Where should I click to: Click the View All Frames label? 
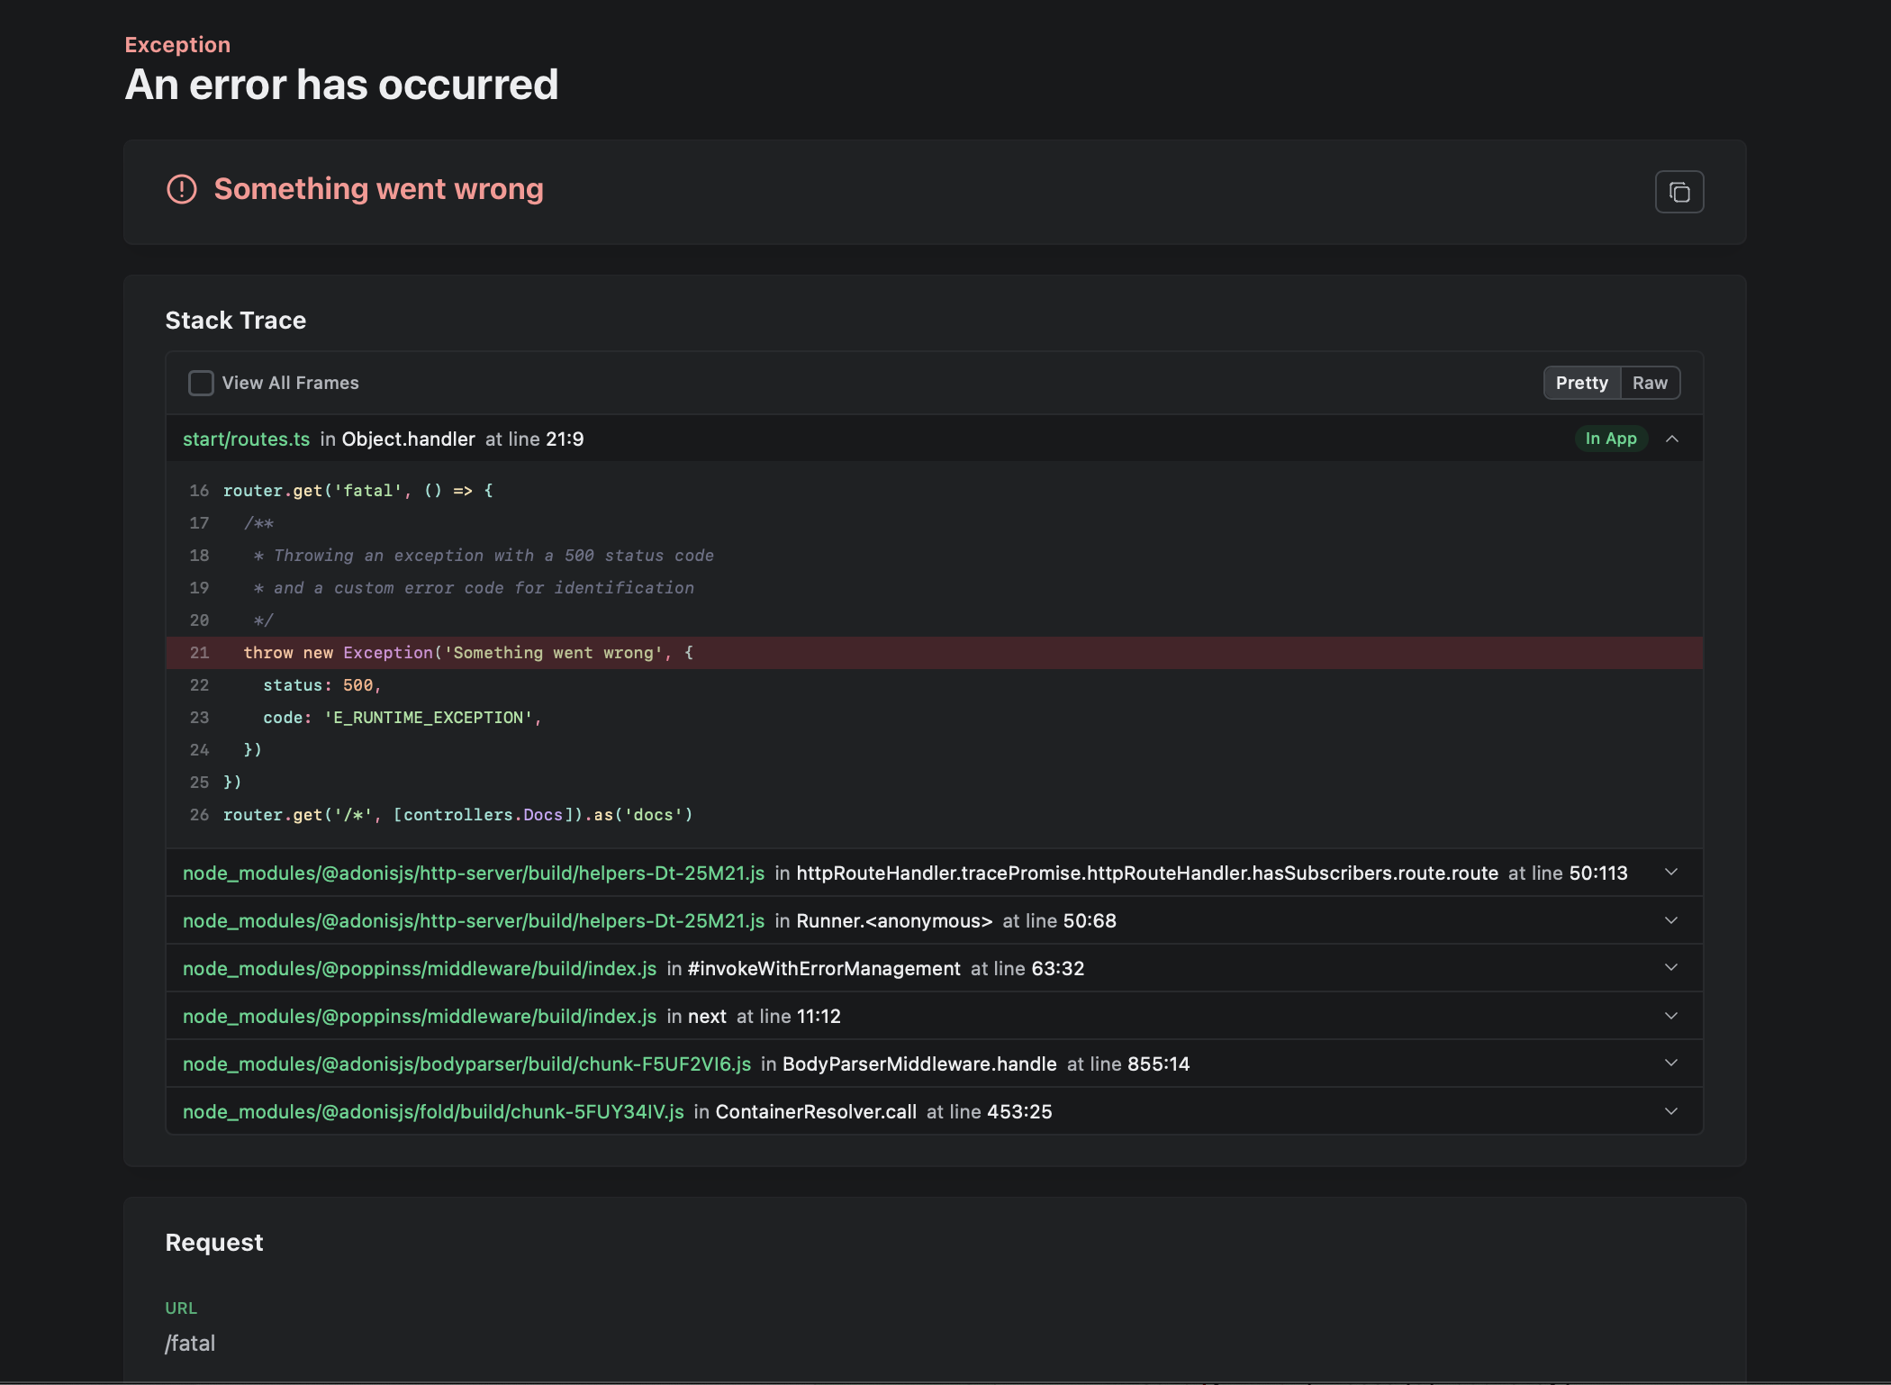[x=290, y=383]
